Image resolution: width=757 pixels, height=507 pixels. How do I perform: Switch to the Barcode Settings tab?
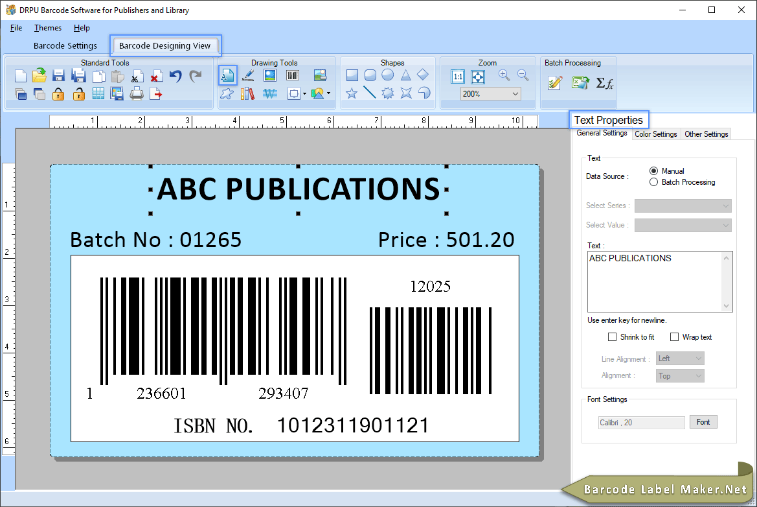(x=65, y=46)
